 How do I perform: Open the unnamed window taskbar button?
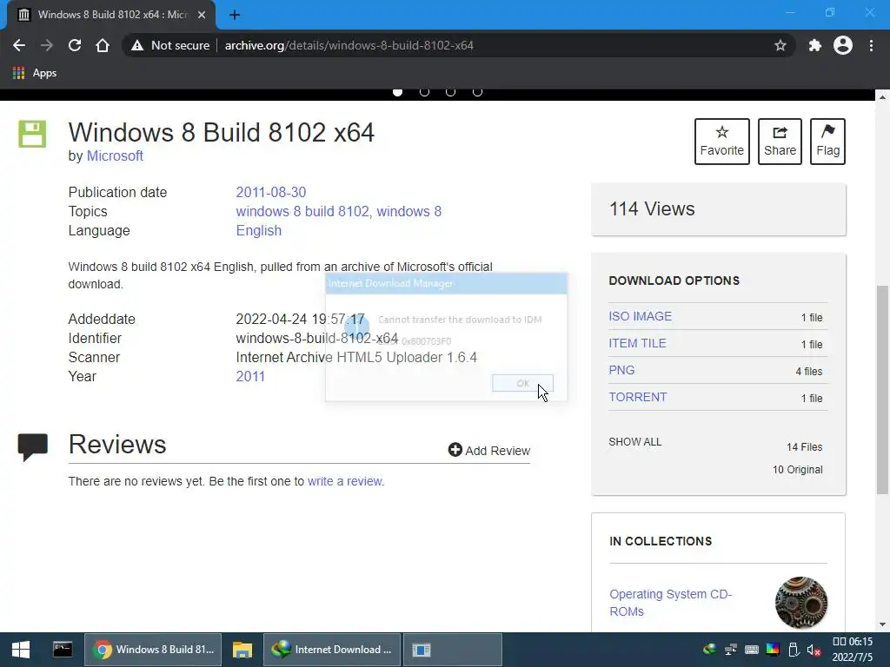(452, 650)
